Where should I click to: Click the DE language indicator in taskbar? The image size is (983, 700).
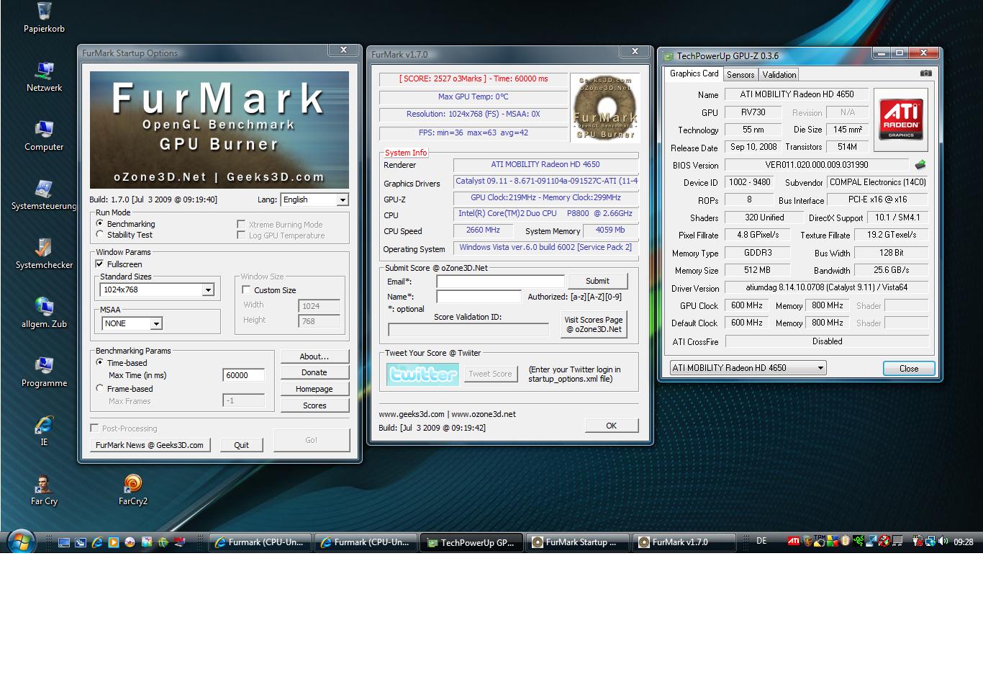click(761, 541)
